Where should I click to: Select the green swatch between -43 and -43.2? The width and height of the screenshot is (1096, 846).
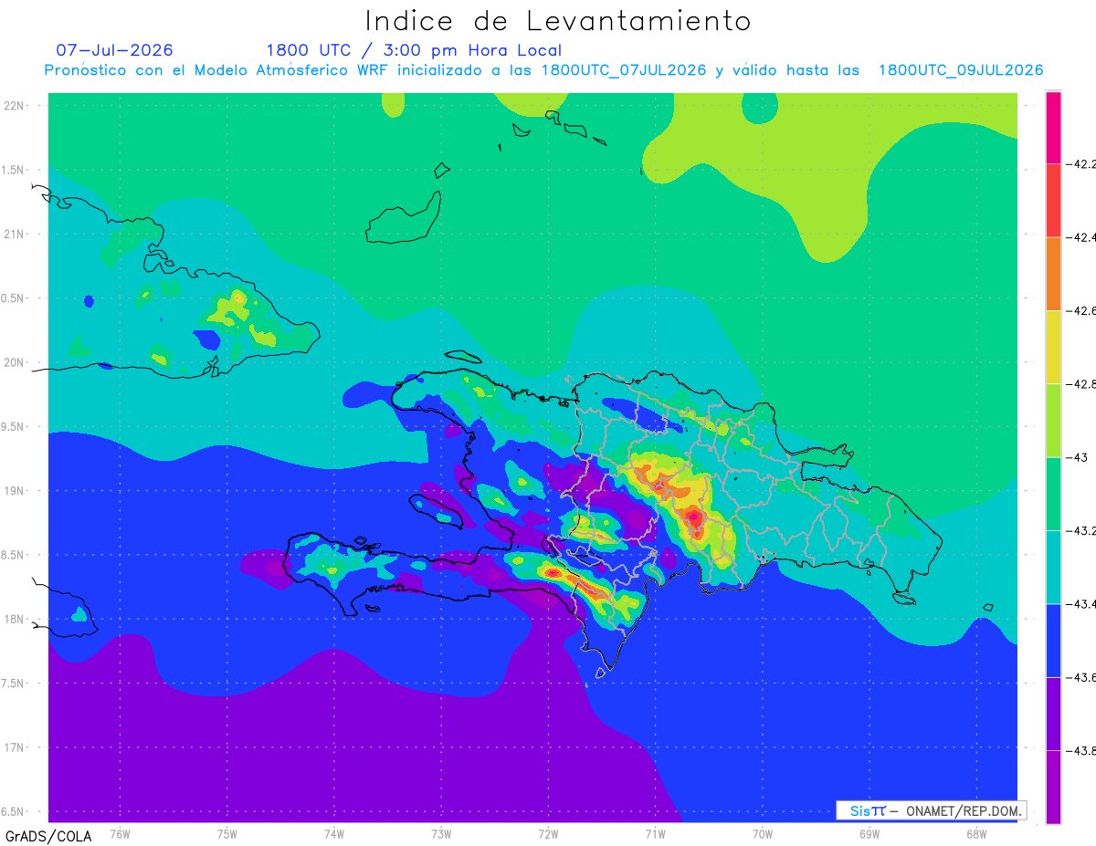(1053, 494)
